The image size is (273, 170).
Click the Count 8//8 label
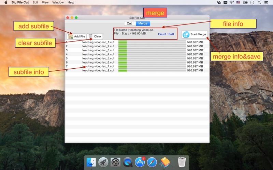pyautogui.click(x=166, y=34)
